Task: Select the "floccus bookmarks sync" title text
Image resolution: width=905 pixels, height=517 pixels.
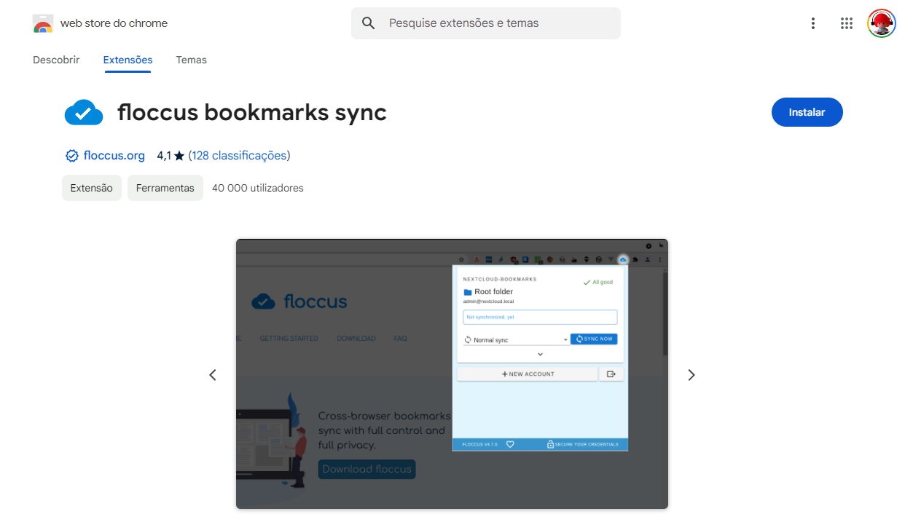Action: pyautogui.click(x=252, y=113)
